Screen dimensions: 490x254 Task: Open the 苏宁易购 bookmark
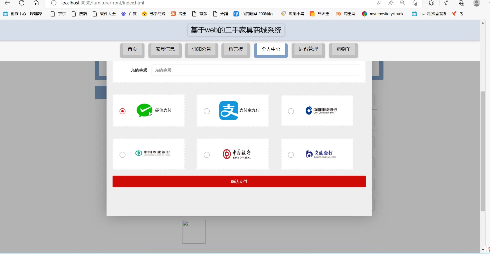pyautogui.click(x=154, y=14)
